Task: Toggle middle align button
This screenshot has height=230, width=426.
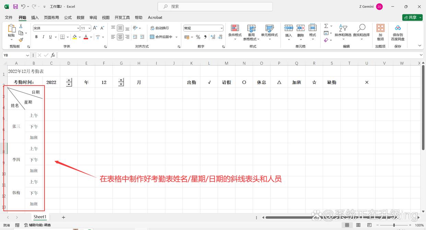Action: [x=120, y=28]
